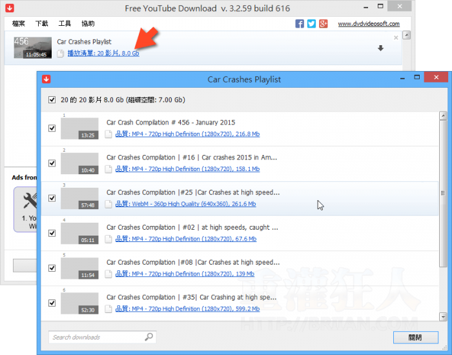This screenshot has width=452, height=355.
Task: Select title Car Crash Compilation # 456 - January 2015
Action: [170, 123]
